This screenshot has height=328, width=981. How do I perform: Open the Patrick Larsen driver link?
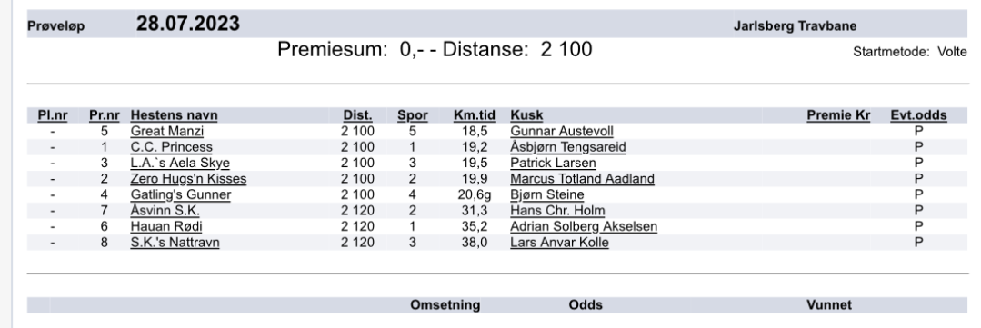click(553, 163)
